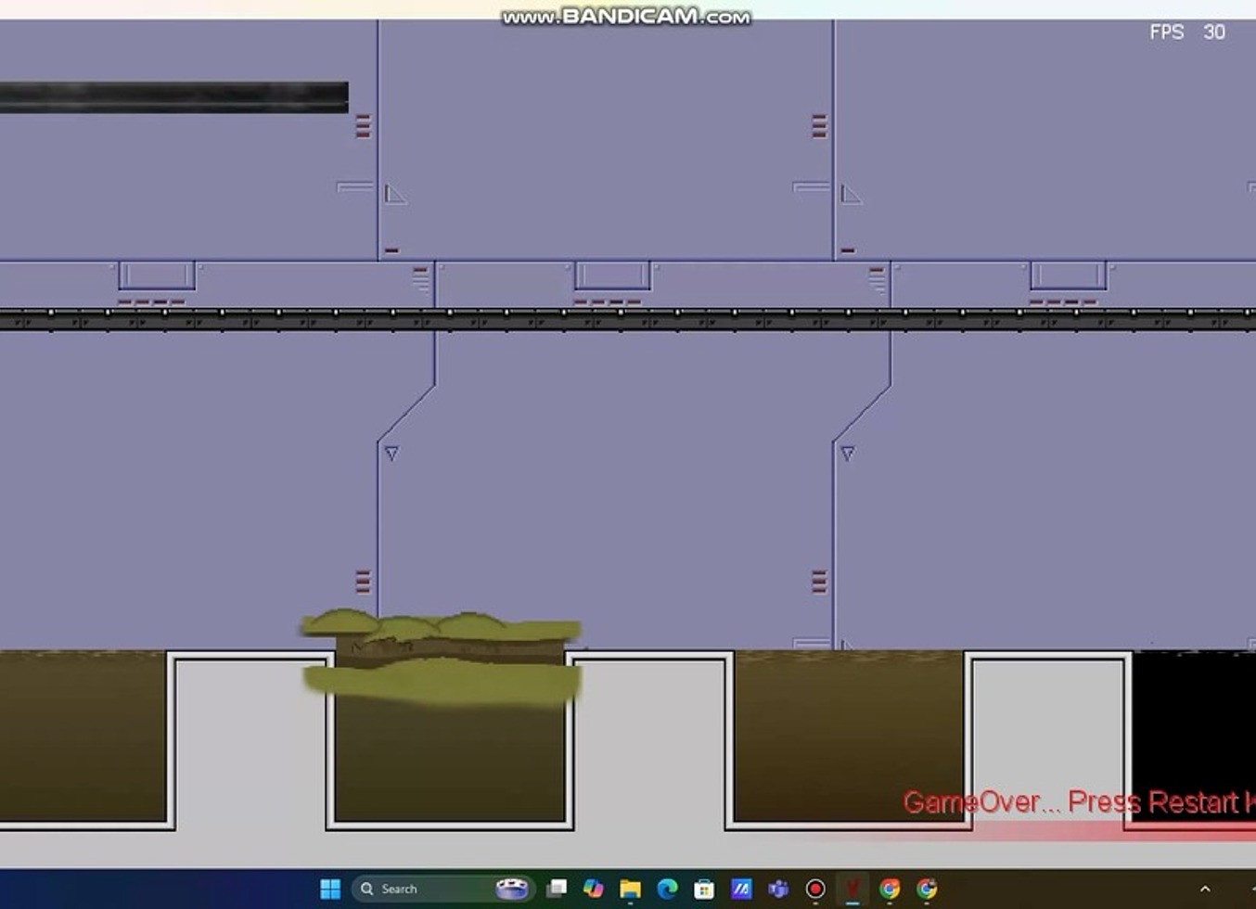
Task: Open the Windows Start menu
Action: pyautogui.click(x=330, y=889)
